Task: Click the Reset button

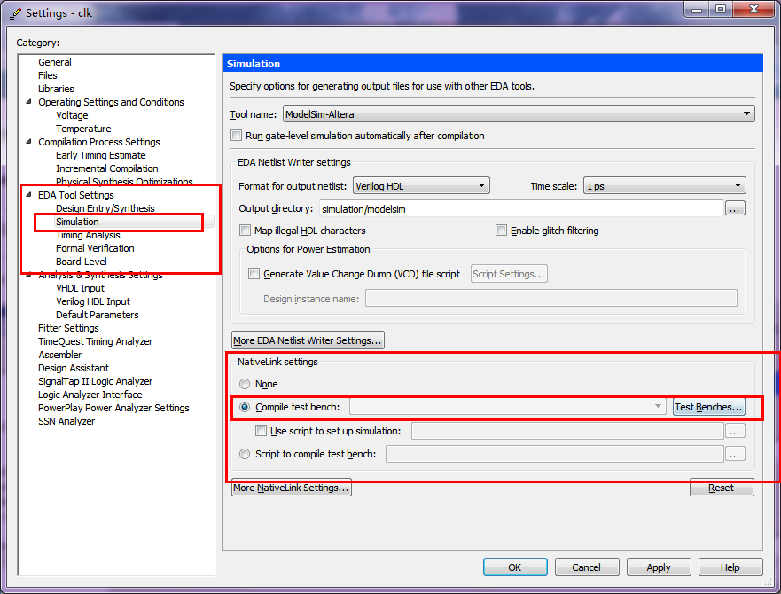Action: point(722,488)
